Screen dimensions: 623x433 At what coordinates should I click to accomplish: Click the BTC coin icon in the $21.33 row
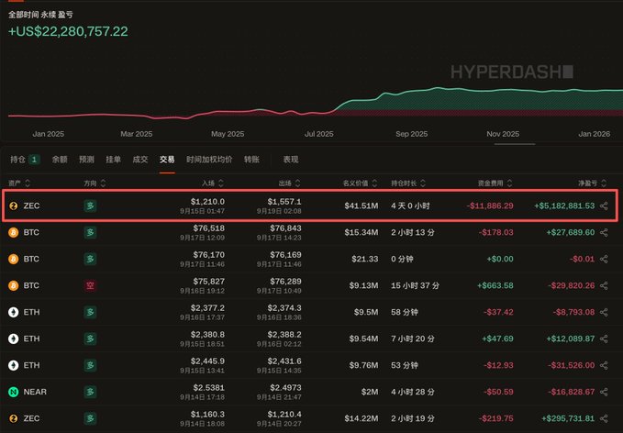14,259
